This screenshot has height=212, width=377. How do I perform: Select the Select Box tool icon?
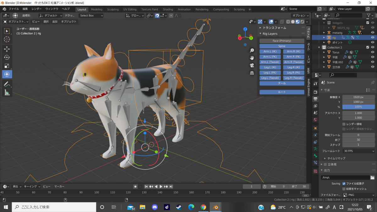tap(7, 31)
